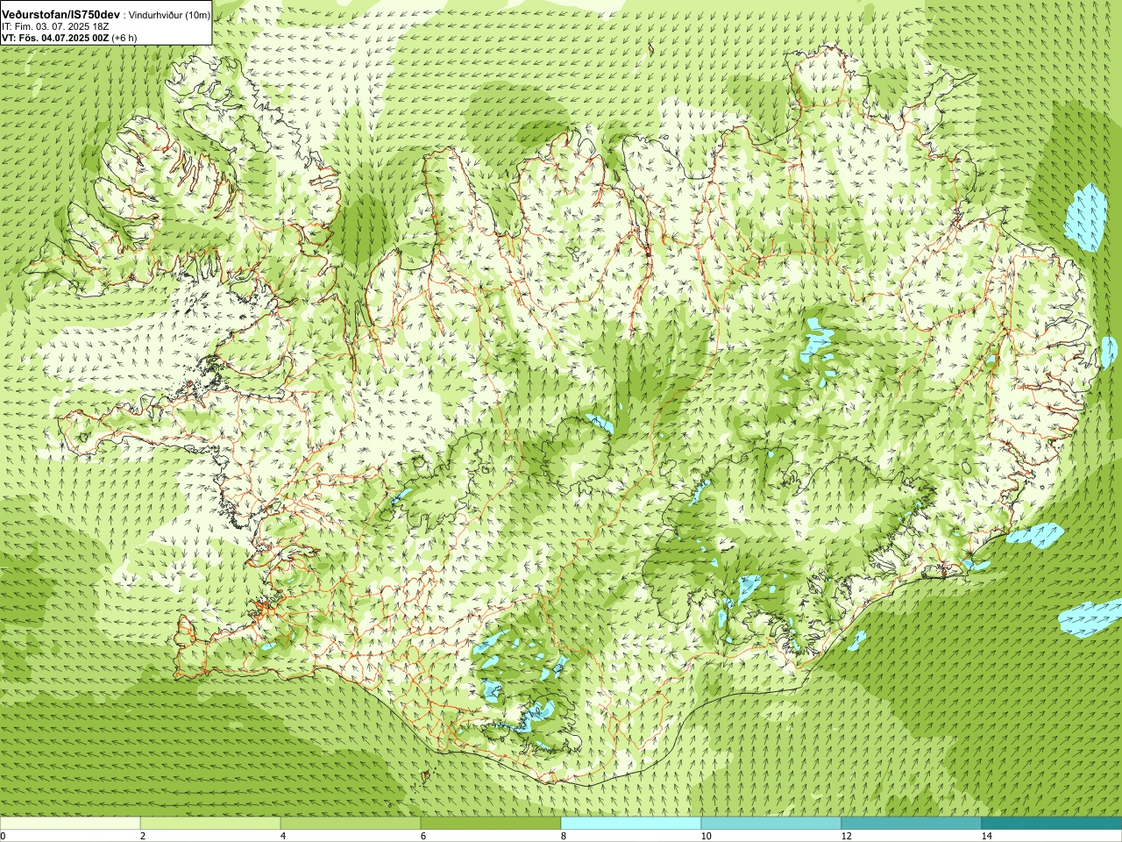Click the scale label '14'
The height and width of the screenshot is (842, 1122).
(986, 836)
